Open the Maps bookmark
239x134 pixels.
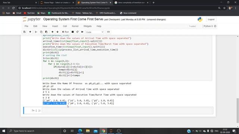point(41,13)
